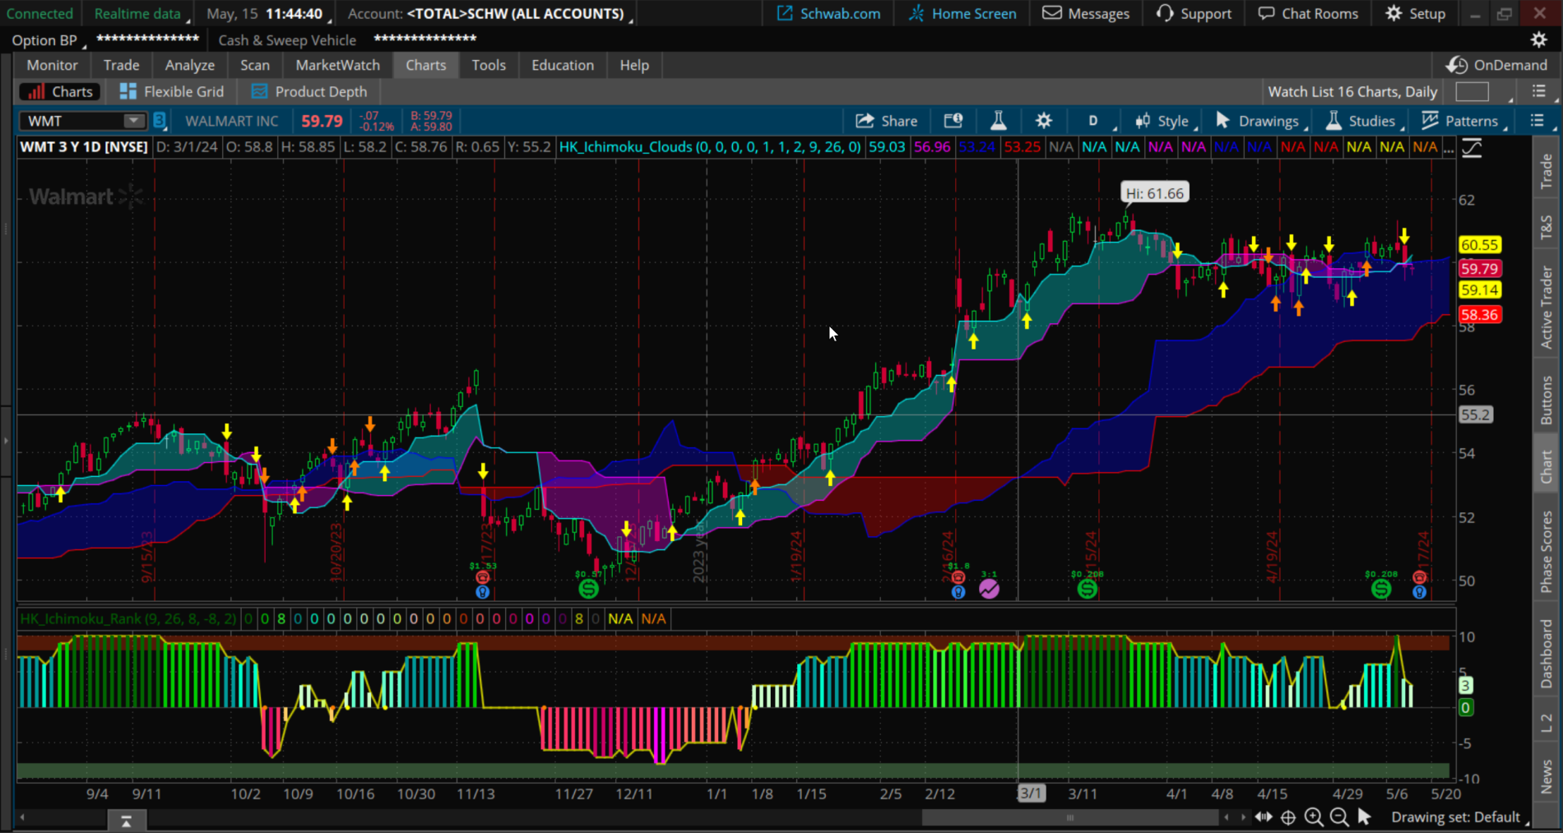Image resolution: width=1563 pixels, height=833 pixels.
Task: Open the Scan tab
Action: click(x=254, y=65)
